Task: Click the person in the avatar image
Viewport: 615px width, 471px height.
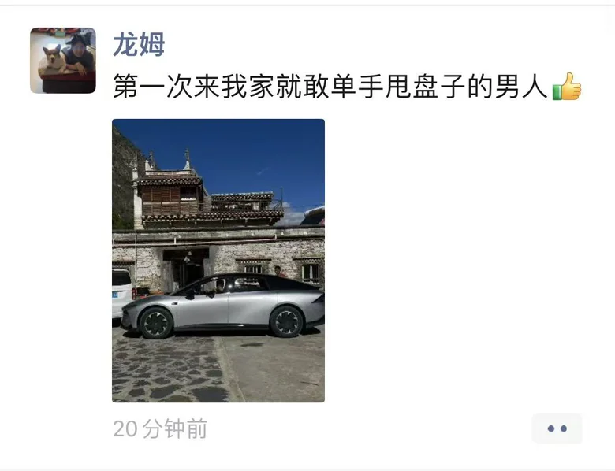Action: click(80, 54)
